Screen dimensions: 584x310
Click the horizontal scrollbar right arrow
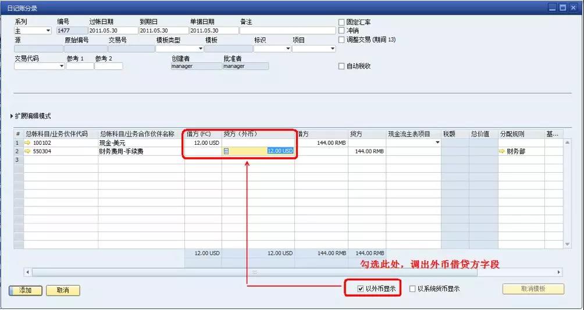coord(559,272)
